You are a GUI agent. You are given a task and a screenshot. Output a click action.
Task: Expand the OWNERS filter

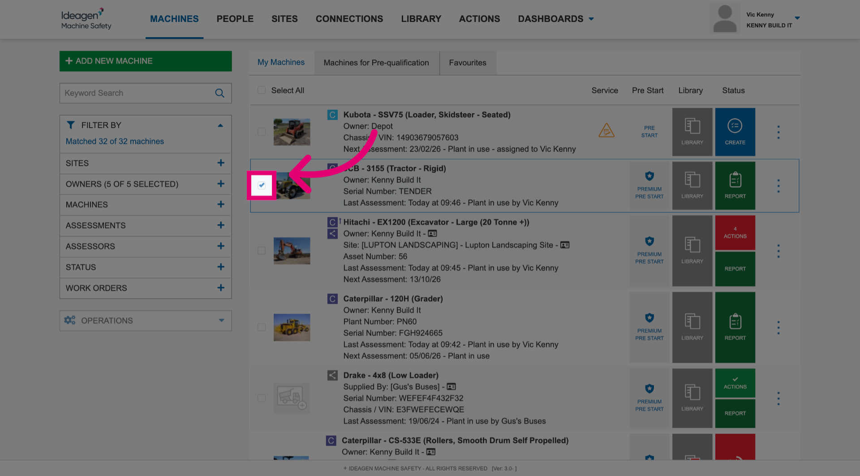click(x=146, y=184)
